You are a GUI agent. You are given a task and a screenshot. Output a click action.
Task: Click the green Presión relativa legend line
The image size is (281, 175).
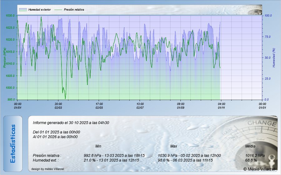(58, 10)
